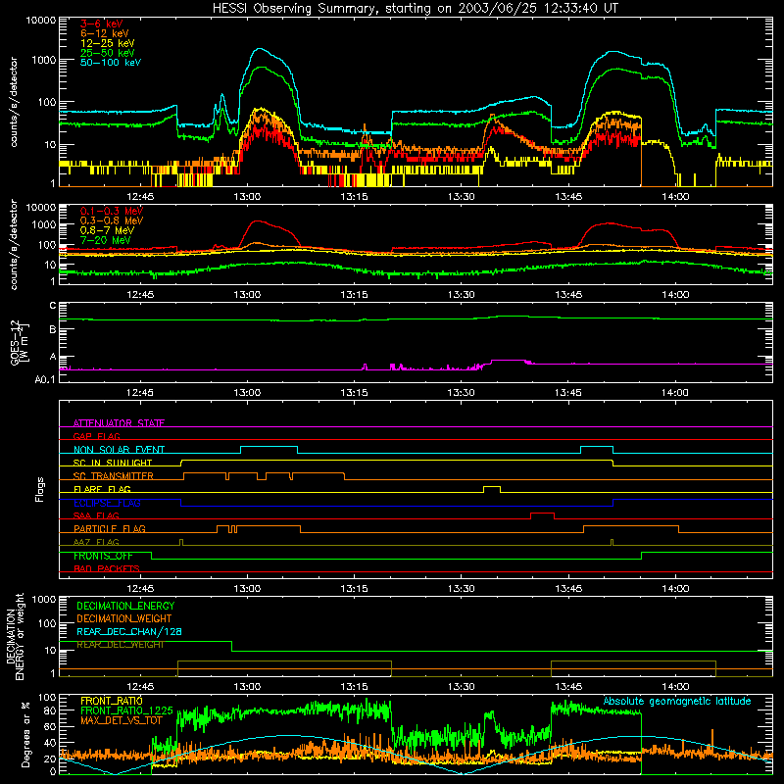The image size is (784, 784).
Task: Click the A0.1 tick label on GOES plot
Action: tap(45, 379)
